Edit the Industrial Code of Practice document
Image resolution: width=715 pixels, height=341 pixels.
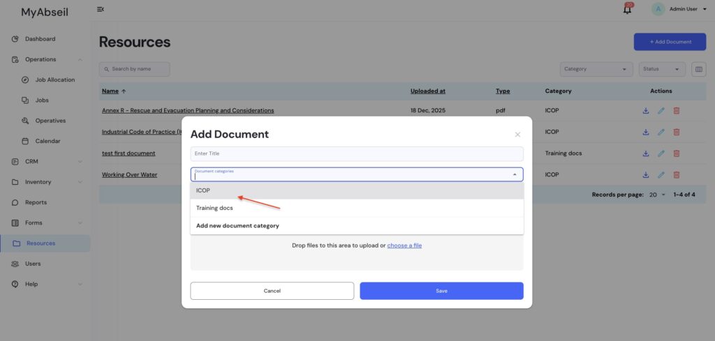(661, 132)
